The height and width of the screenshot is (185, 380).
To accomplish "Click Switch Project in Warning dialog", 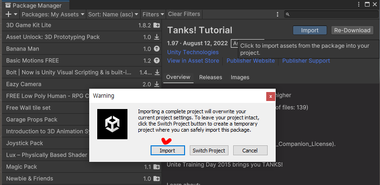I will pyautogui.click(x=209, y=151).
